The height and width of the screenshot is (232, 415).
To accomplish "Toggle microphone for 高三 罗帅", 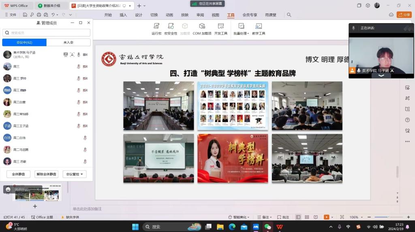I will click(x=79, y=79).
